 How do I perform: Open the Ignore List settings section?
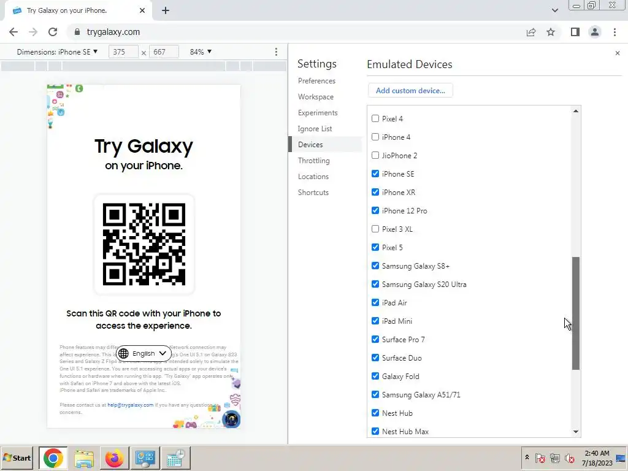315,129
